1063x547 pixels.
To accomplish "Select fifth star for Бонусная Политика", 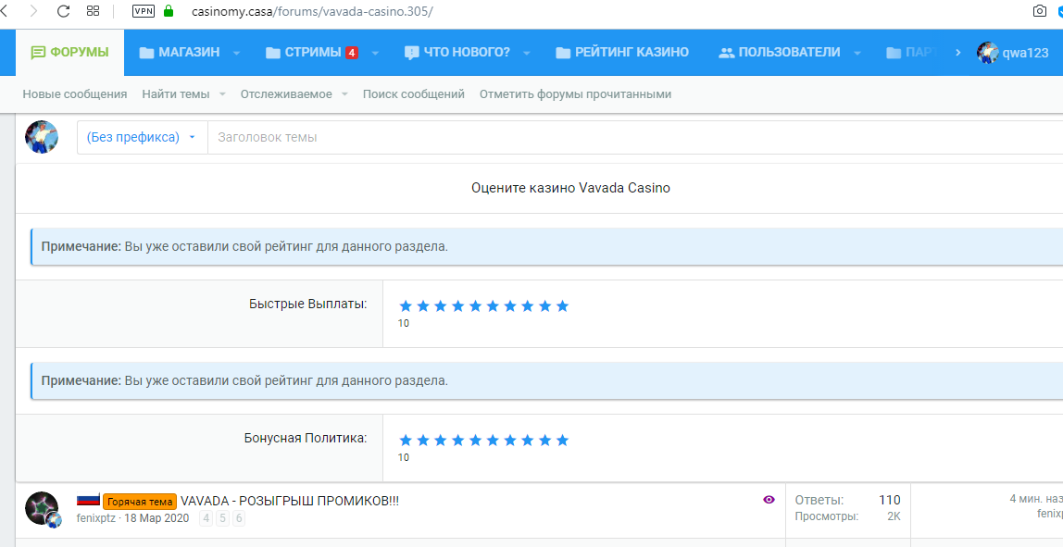I will coord(475,440).
